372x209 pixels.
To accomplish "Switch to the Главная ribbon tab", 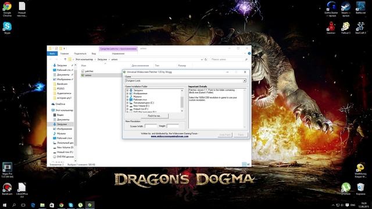I will coord(65,53).
